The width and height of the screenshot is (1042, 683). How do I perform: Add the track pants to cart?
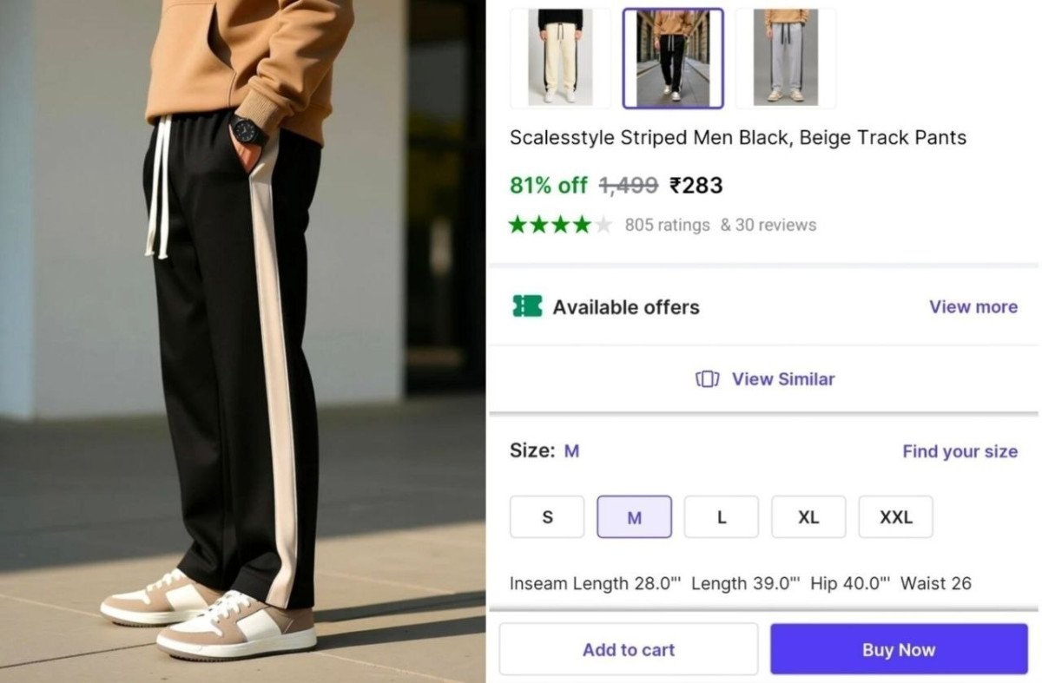[629, 649]
